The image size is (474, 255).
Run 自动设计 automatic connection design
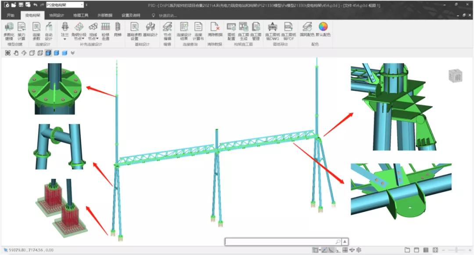(x=49, y=30)
